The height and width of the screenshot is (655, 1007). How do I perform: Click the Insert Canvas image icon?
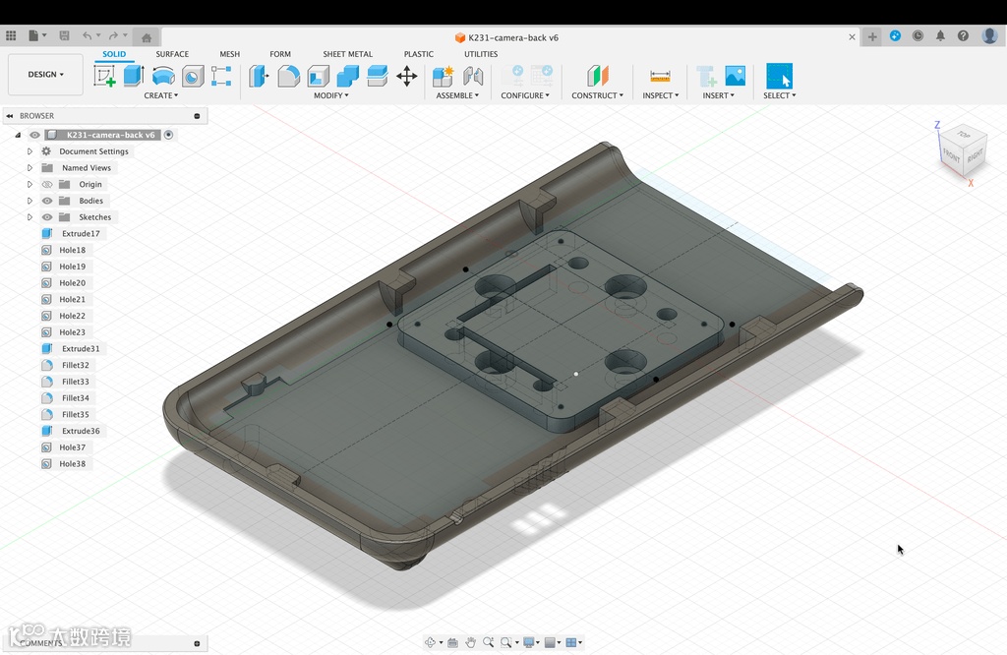coord(736,76)
